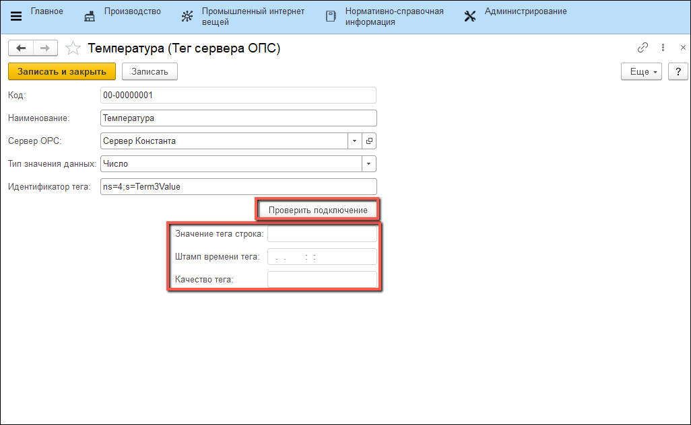Click into the Идентификатор тега field
This screenshot has width=691, height=425.
[238, 187]
